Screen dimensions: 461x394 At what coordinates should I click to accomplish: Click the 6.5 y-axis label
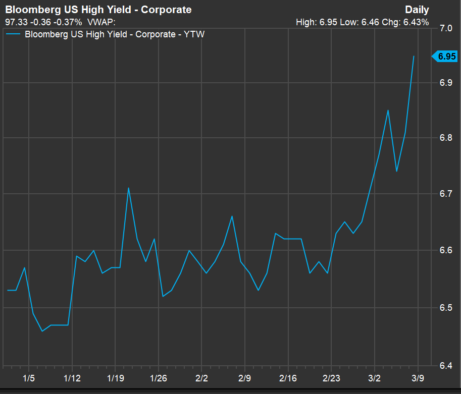click(x=446, y=308)
